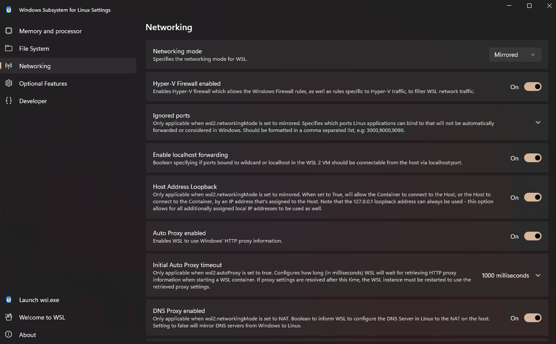Click the 1000 milliseconds value

click(505, 275)
